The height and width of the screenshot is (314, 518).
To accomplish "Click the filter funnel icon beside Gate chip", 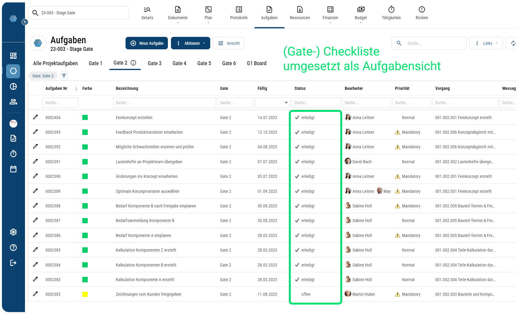I will tap(64, 76).
